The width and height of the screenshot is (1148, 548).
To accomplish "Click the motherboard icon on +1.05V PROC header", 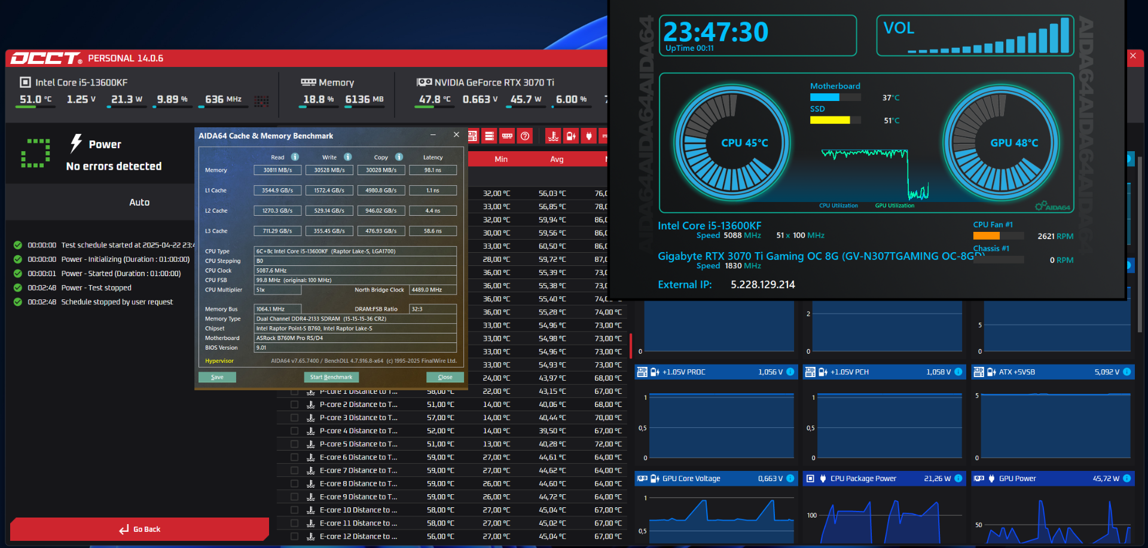I will point(642,372).
